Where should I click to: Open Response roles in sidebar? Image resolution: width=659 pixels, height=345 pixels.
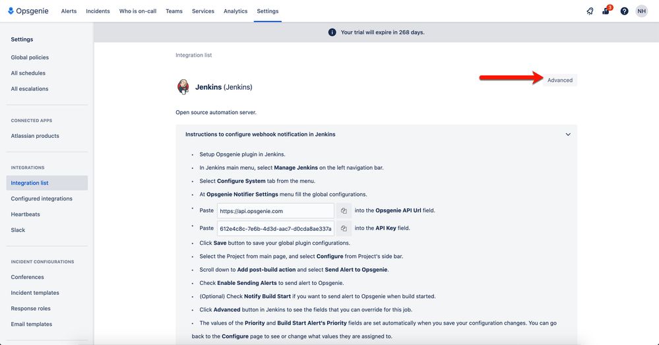tap(31, 309)
